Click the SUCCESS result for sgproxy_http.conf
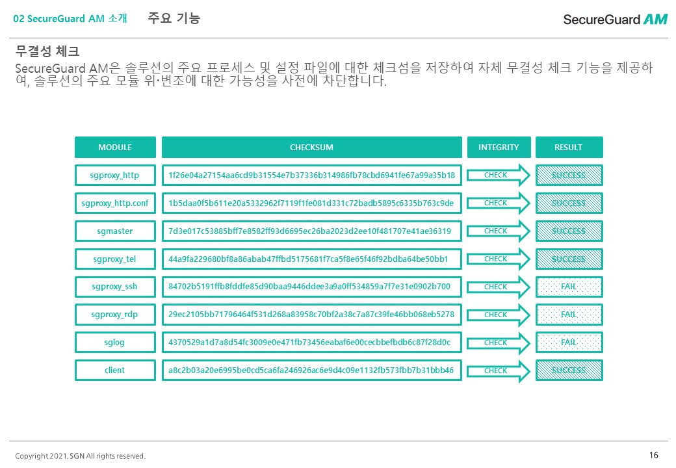The height and width of the screenshot is (468, 676). [569, 203]
